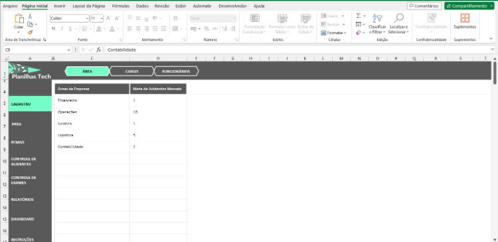This screenshot has height=242, width=498.
Task: Select the Contabilidade cell
Action: (92, 147)
